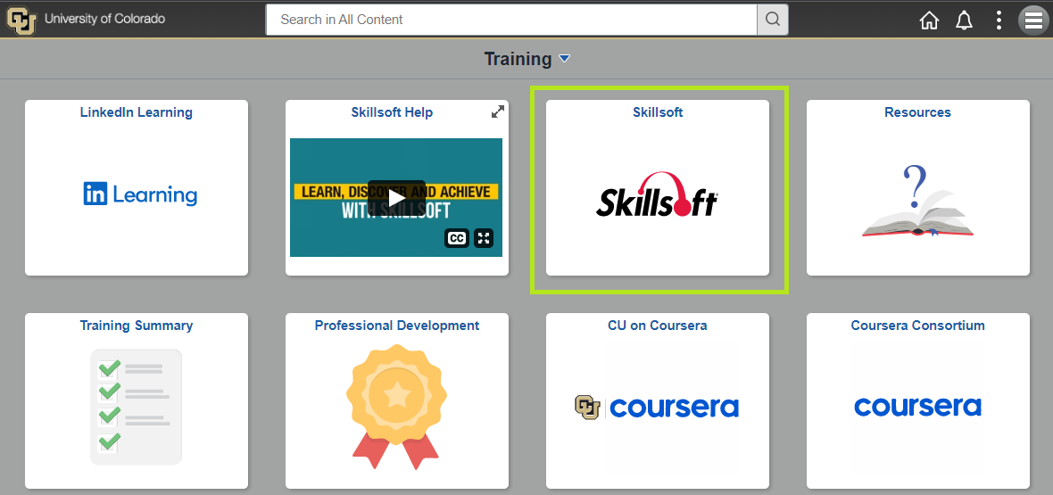1053x495 pixels.
Task: Click the University of Colorado text
Action: (x=104, y=19)
